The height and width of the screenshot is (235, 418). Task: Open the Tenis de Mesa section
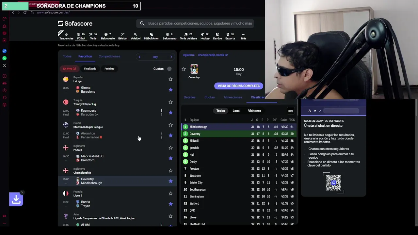[188, 36]
